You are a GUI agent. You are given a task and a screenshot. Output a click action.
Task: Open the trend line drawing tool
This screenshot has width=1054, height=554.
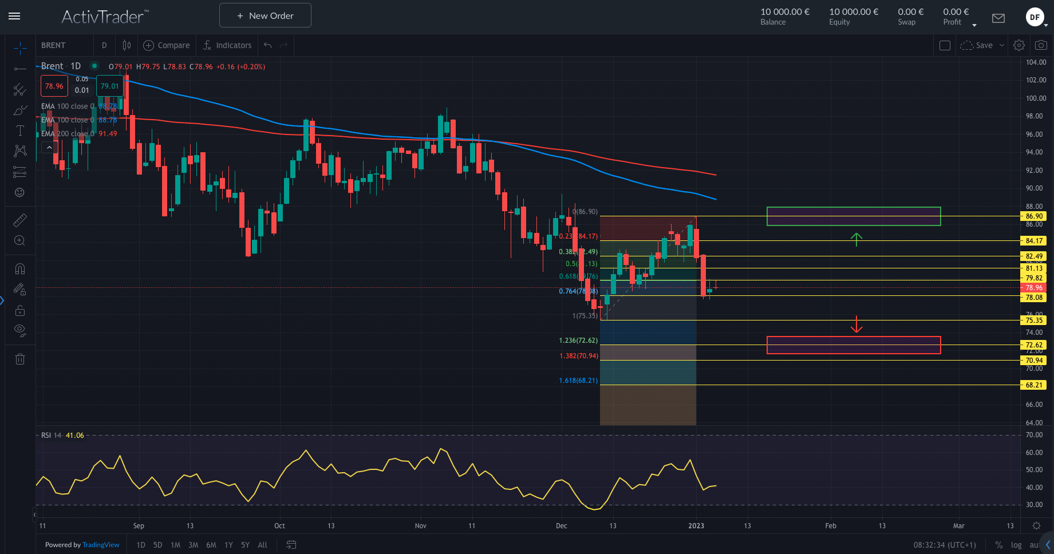click(20, 69)
